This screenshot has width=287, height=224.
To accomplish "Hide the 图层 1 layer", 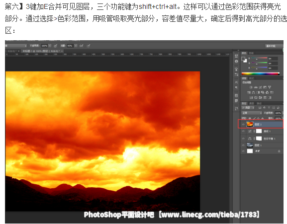I will pos(243,145).
